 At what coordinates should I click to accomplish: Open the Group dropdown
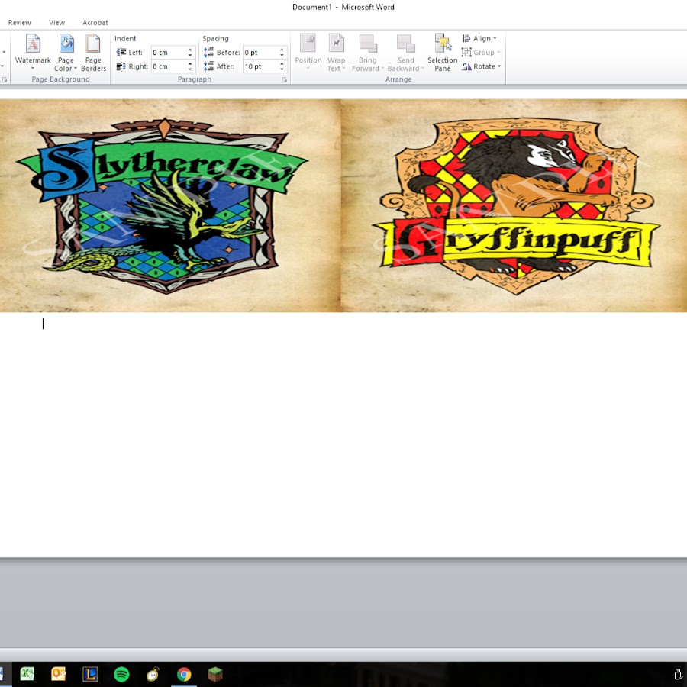pos(481,53)
